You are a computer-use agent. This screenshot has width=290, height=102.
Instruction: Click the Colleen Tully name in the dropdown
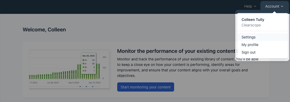click(253, 20)
